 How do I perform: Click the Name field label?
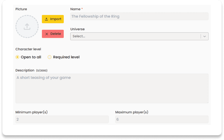point(75,9)
